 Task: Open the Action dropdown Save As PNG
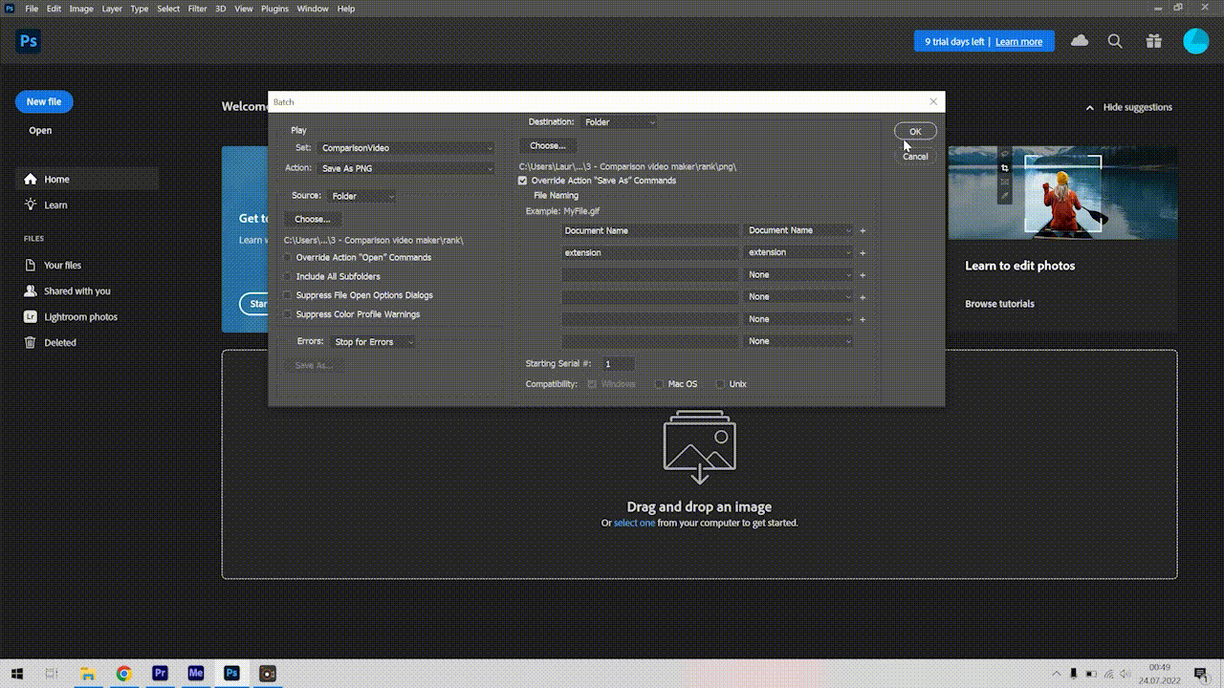click(406, 169)
